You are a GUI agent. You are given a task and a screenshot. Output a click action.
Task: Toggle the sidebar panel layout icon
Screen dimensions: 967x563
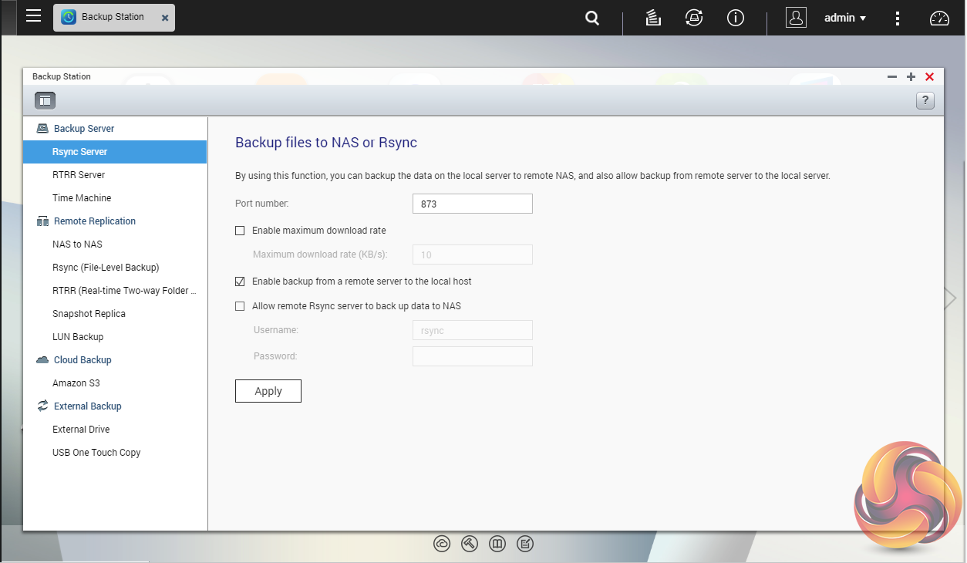pyautogui.click(x=45, y=99)
